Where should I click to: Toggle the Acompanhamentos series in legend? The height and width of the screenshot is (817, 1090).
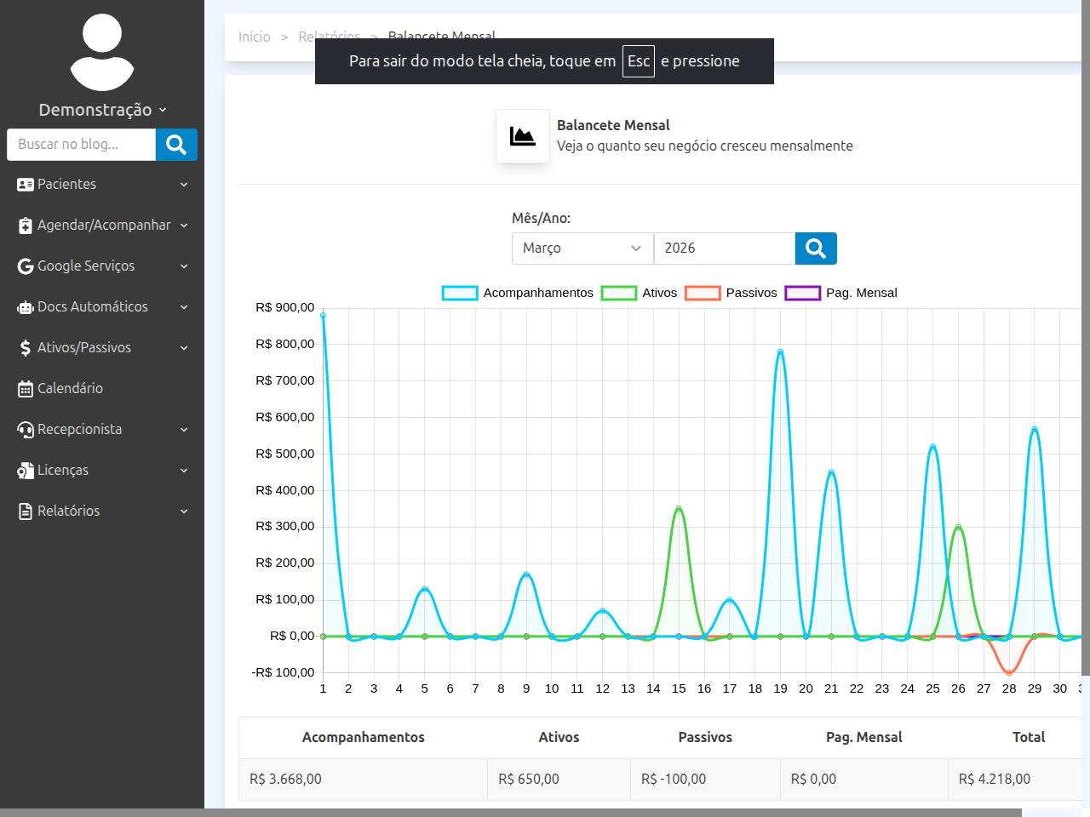coord(460,293)
